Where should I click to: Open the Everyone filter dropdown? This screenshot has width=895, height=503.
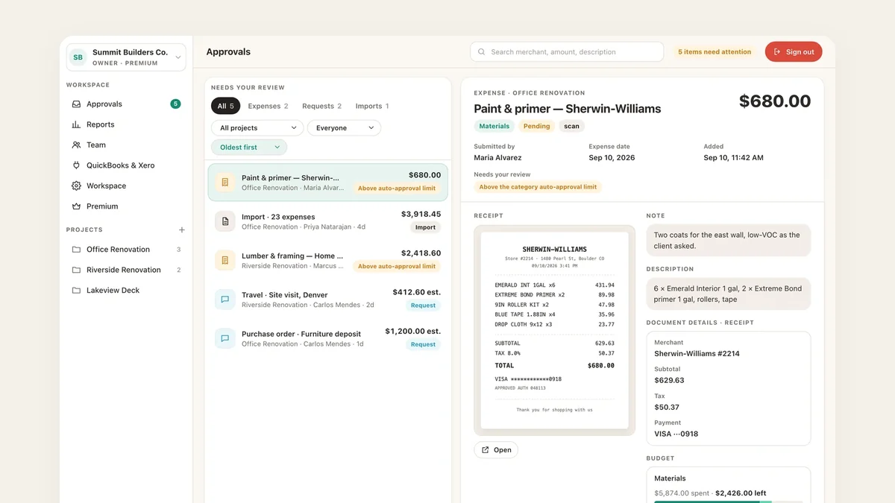(x=344, y=128)
